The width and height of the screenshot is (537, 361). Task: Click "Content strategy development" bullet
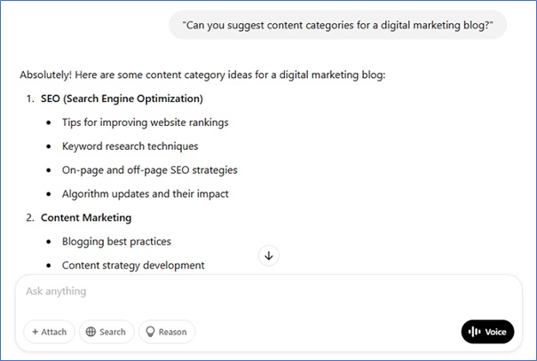133,264
